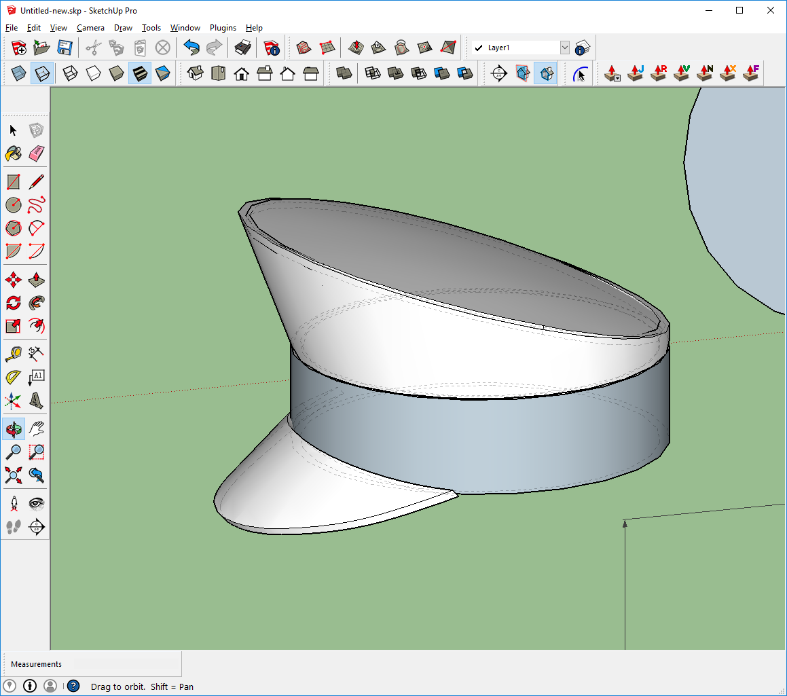This screenshot has width=787, height=696.
Task: Open the Camera menu
Action: point(90,28)
